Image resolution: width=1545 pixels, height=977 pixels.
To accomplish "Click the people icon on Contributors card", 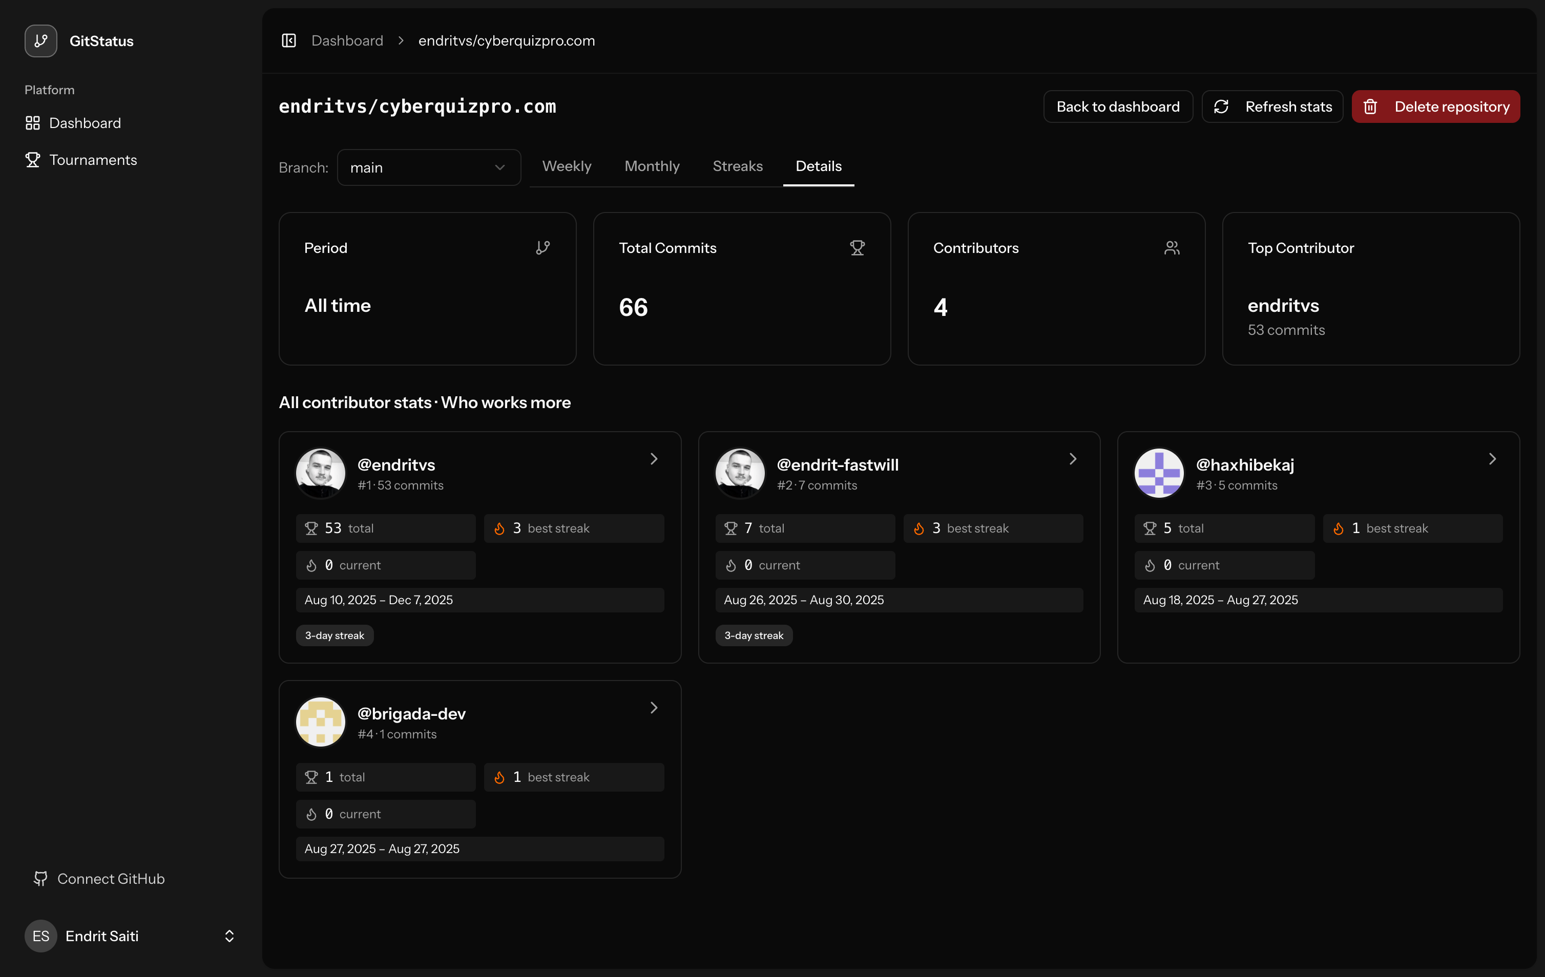I will [x=1172, y=247].
